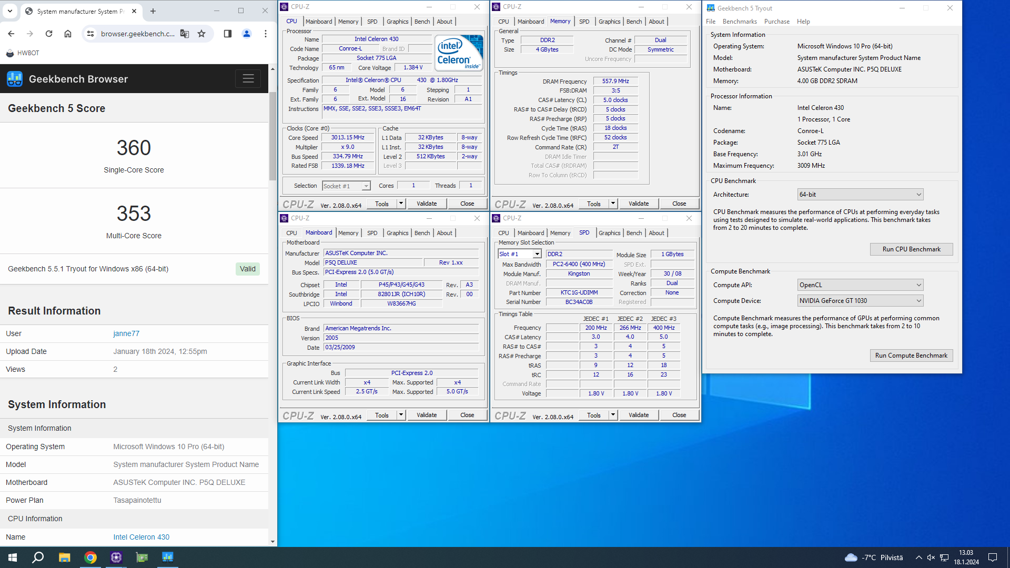Viewport: 1010px width, 568px height.
Task: Click Tools button in Memory CPU-Z window
Action: pos(594,204)
